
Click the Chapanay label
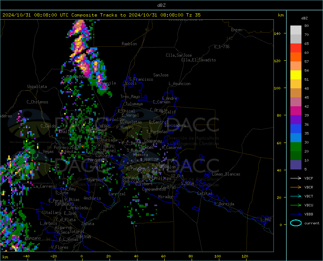tap(153, 141)
